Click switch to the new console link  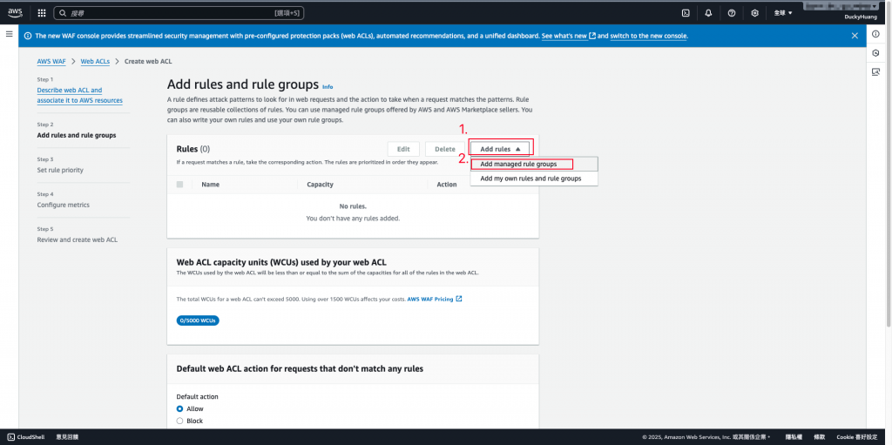pyautogui.click(x=649, y=36)
